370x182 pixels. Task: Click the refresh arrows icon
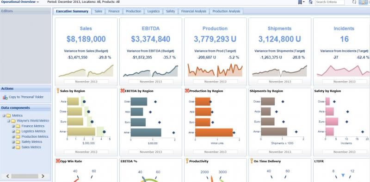click(354, 2)
